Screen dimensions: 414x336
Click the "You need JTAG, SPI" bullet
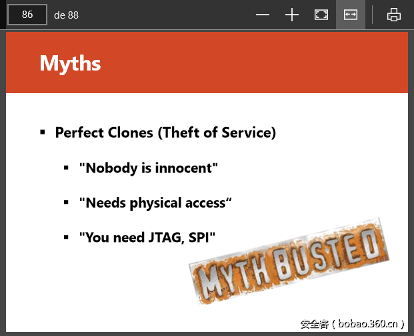click(147, 238)
